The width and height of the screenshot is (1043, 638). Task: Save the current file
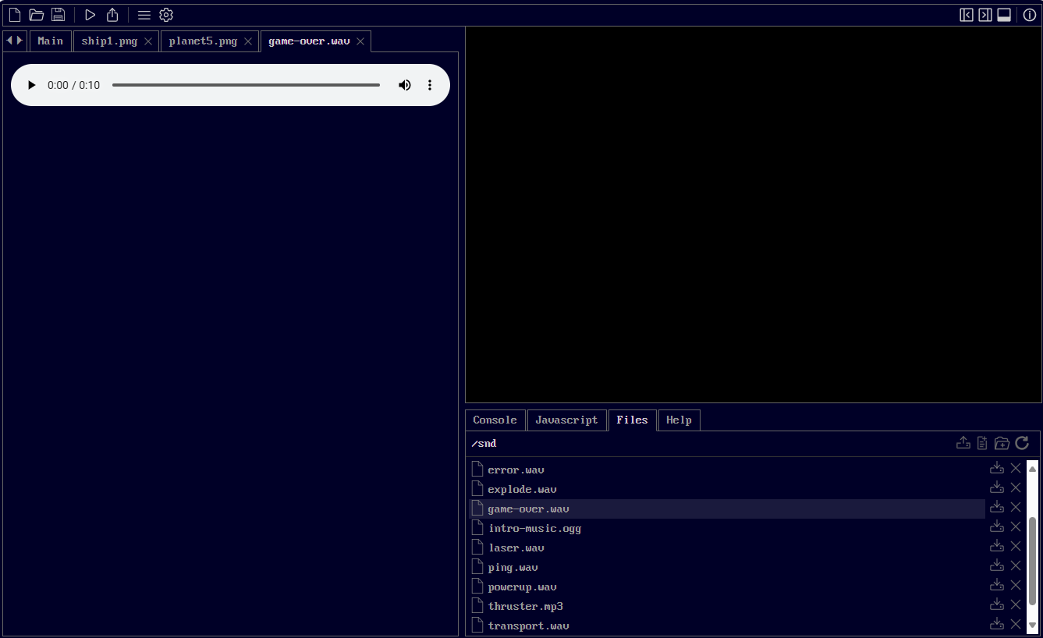(58, 14)
